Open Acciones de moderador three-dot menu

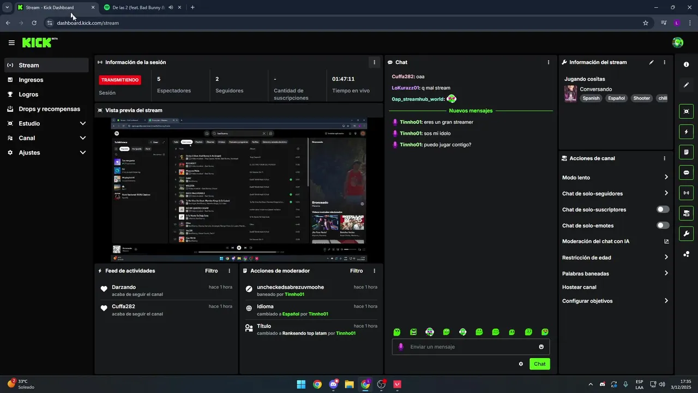click(x=374, y=271)
